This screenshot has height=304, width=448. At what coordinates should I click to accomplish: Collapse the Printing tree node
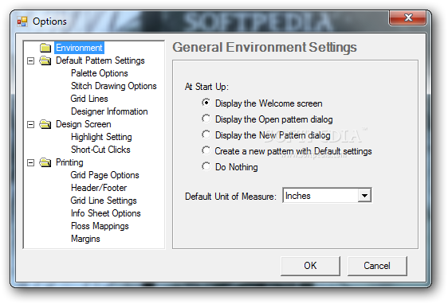pyautogui.click(x=30, y=162)
